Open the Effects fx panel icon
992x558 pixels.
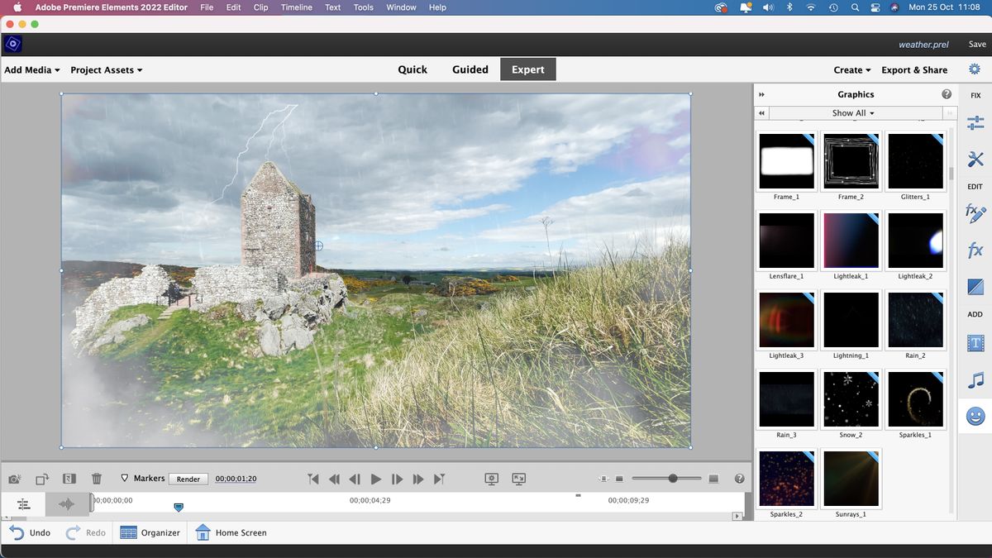[x=975, y=250]
